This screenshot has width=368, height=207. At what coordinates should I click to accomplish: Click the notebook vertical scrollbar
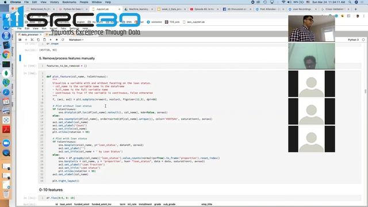click(x=365, y=91)
